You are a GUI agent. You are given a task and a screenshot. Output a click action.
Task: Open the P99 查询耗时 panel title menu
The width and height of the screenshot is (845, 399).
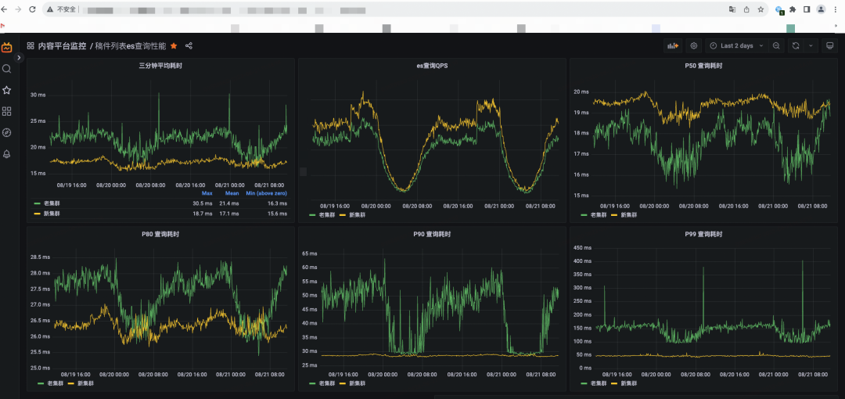703,235
